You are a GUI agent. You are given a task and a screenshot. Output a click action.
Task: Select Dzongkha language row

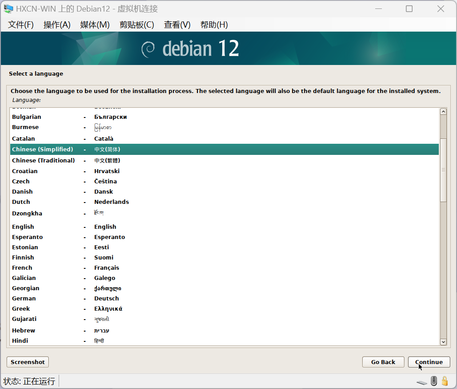(x=224, y=213)
